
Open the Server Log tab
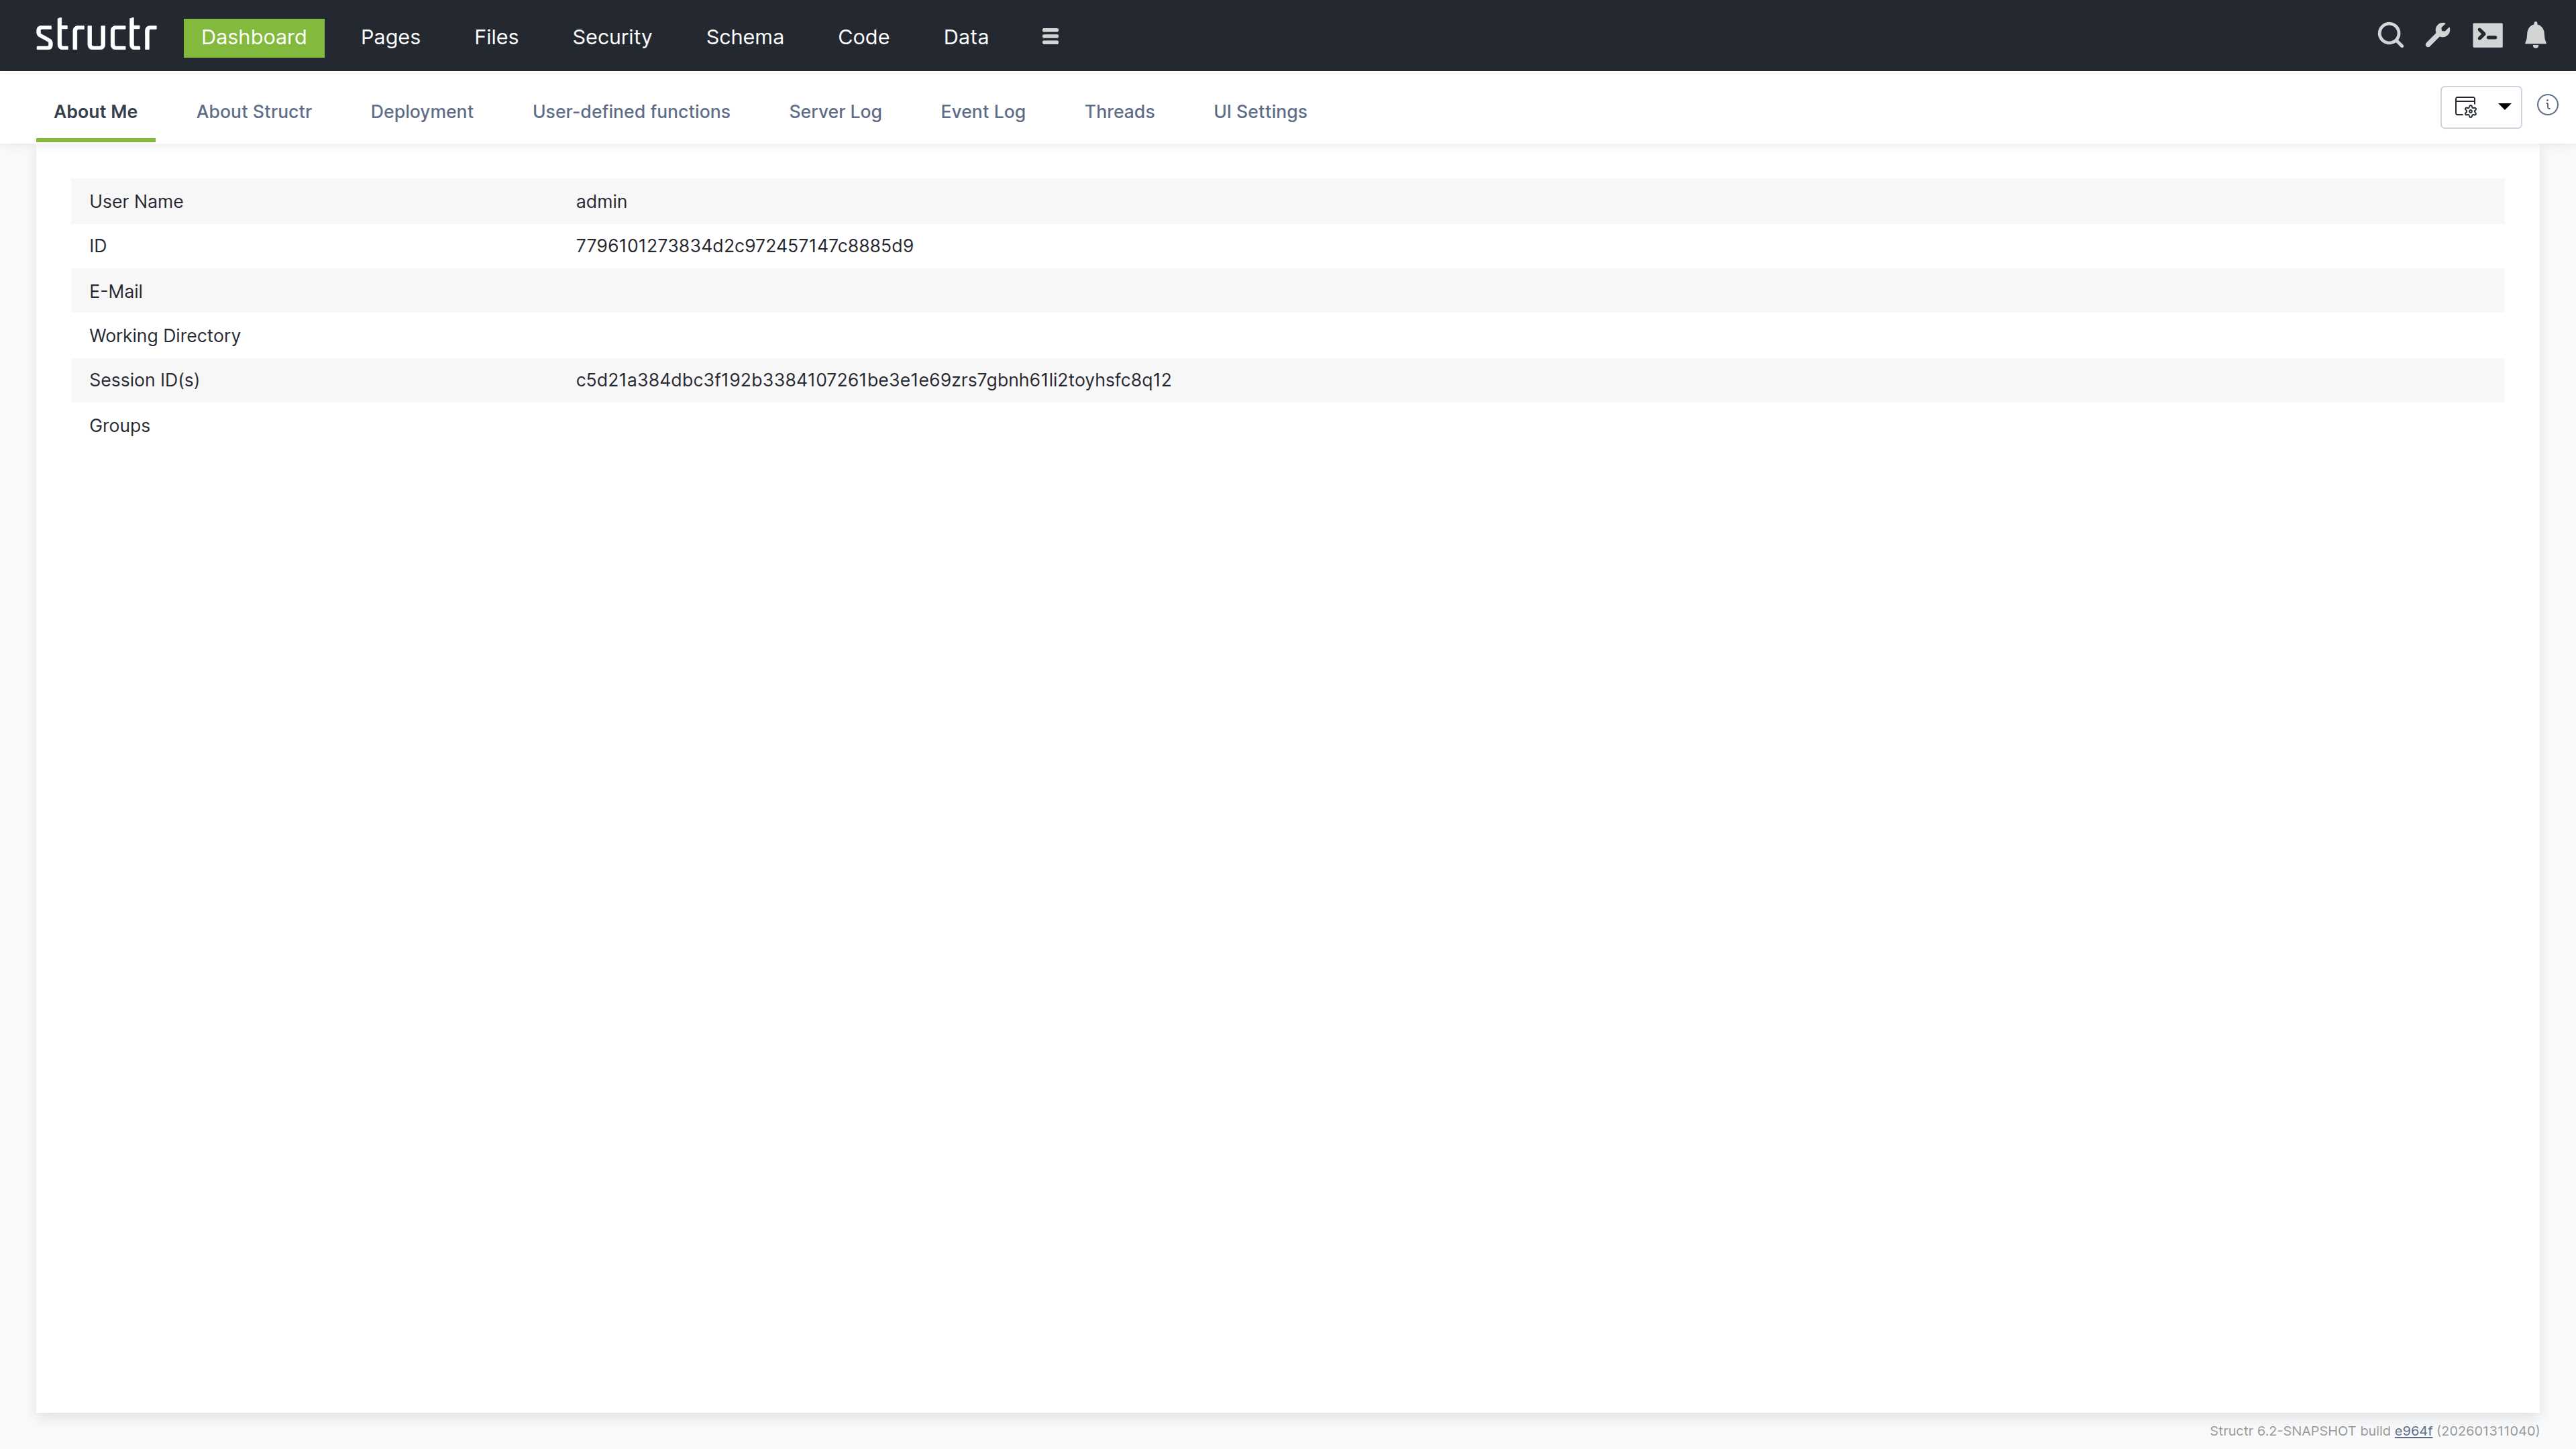point(835,112)
